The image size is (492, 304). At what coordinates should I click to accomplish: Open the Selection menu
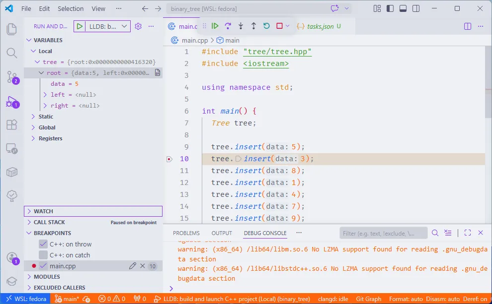[71, 8]
